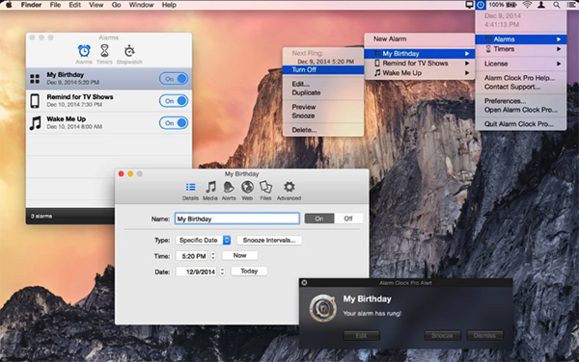Expand the Alarms submenu in status menu
This screenshot has width=579, height=362.
click(x=521, y=39)
